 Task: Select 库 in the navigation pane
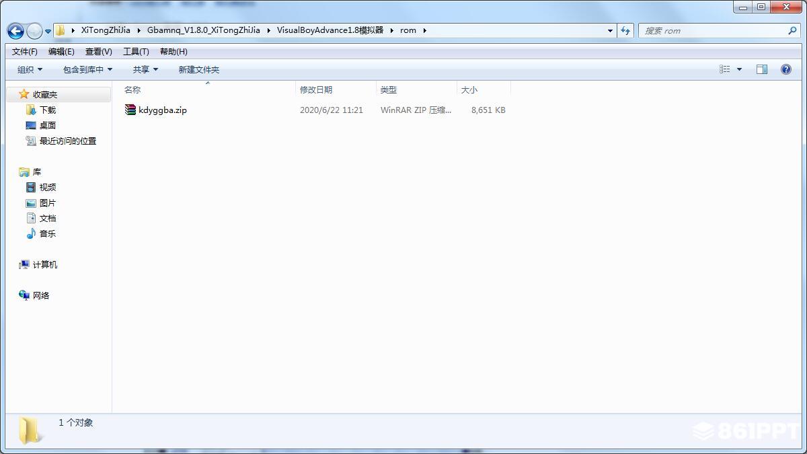[x=37, y=172]
